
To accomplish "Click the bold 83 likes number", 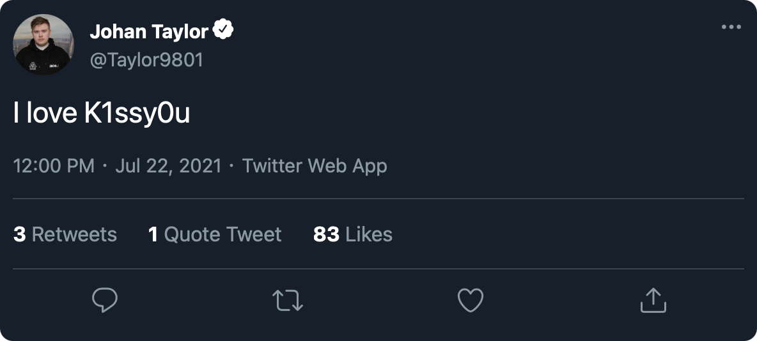I will 326,234.
